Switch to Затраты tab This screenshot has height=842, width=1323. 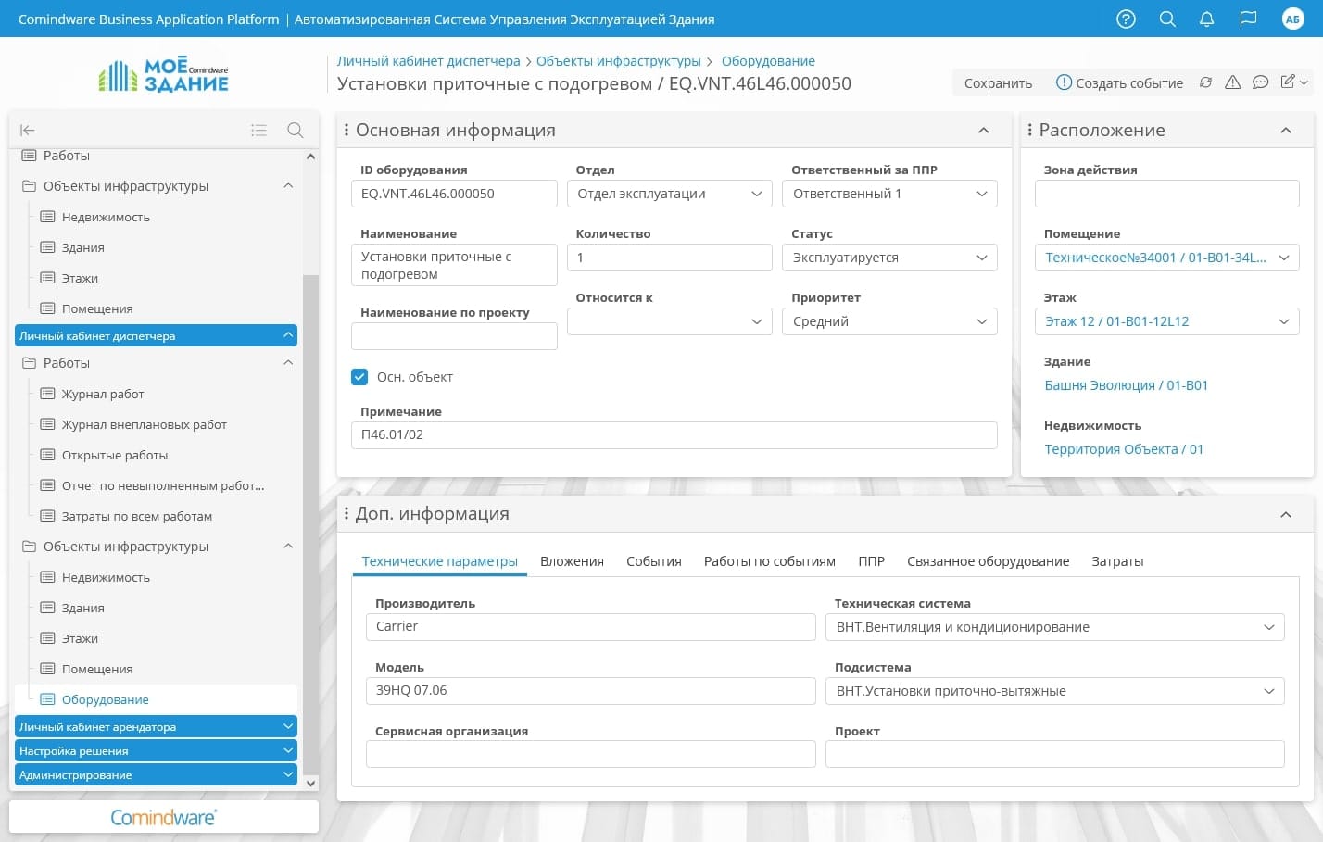tap(1118, 561)
